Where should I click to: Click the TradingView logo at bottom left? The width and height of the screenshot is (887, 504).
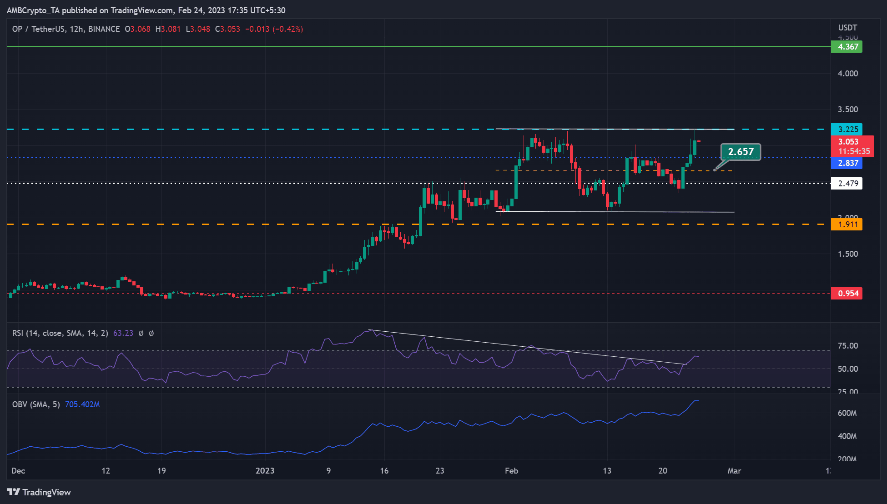[x=39, y=492]
